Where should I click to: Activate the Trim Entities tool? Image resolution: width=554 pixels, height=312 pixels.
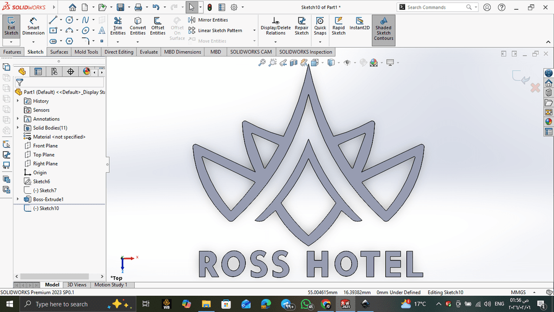click(x=117, y=26)
